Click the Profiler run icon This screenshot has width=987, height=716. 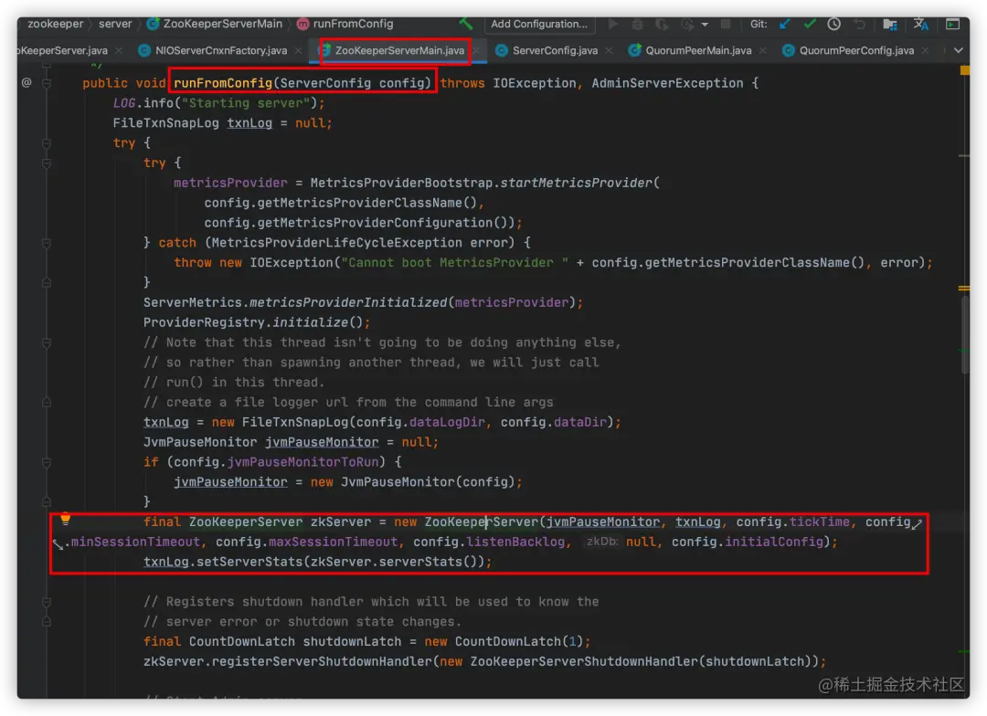pyautogui.click(x=686, y=24)
